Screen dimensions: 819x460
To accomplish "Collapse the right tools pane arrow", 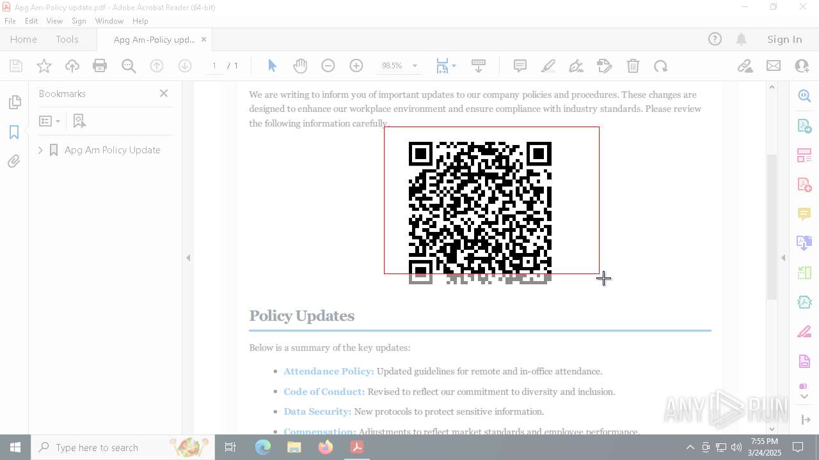I will [x=783, y=258].
